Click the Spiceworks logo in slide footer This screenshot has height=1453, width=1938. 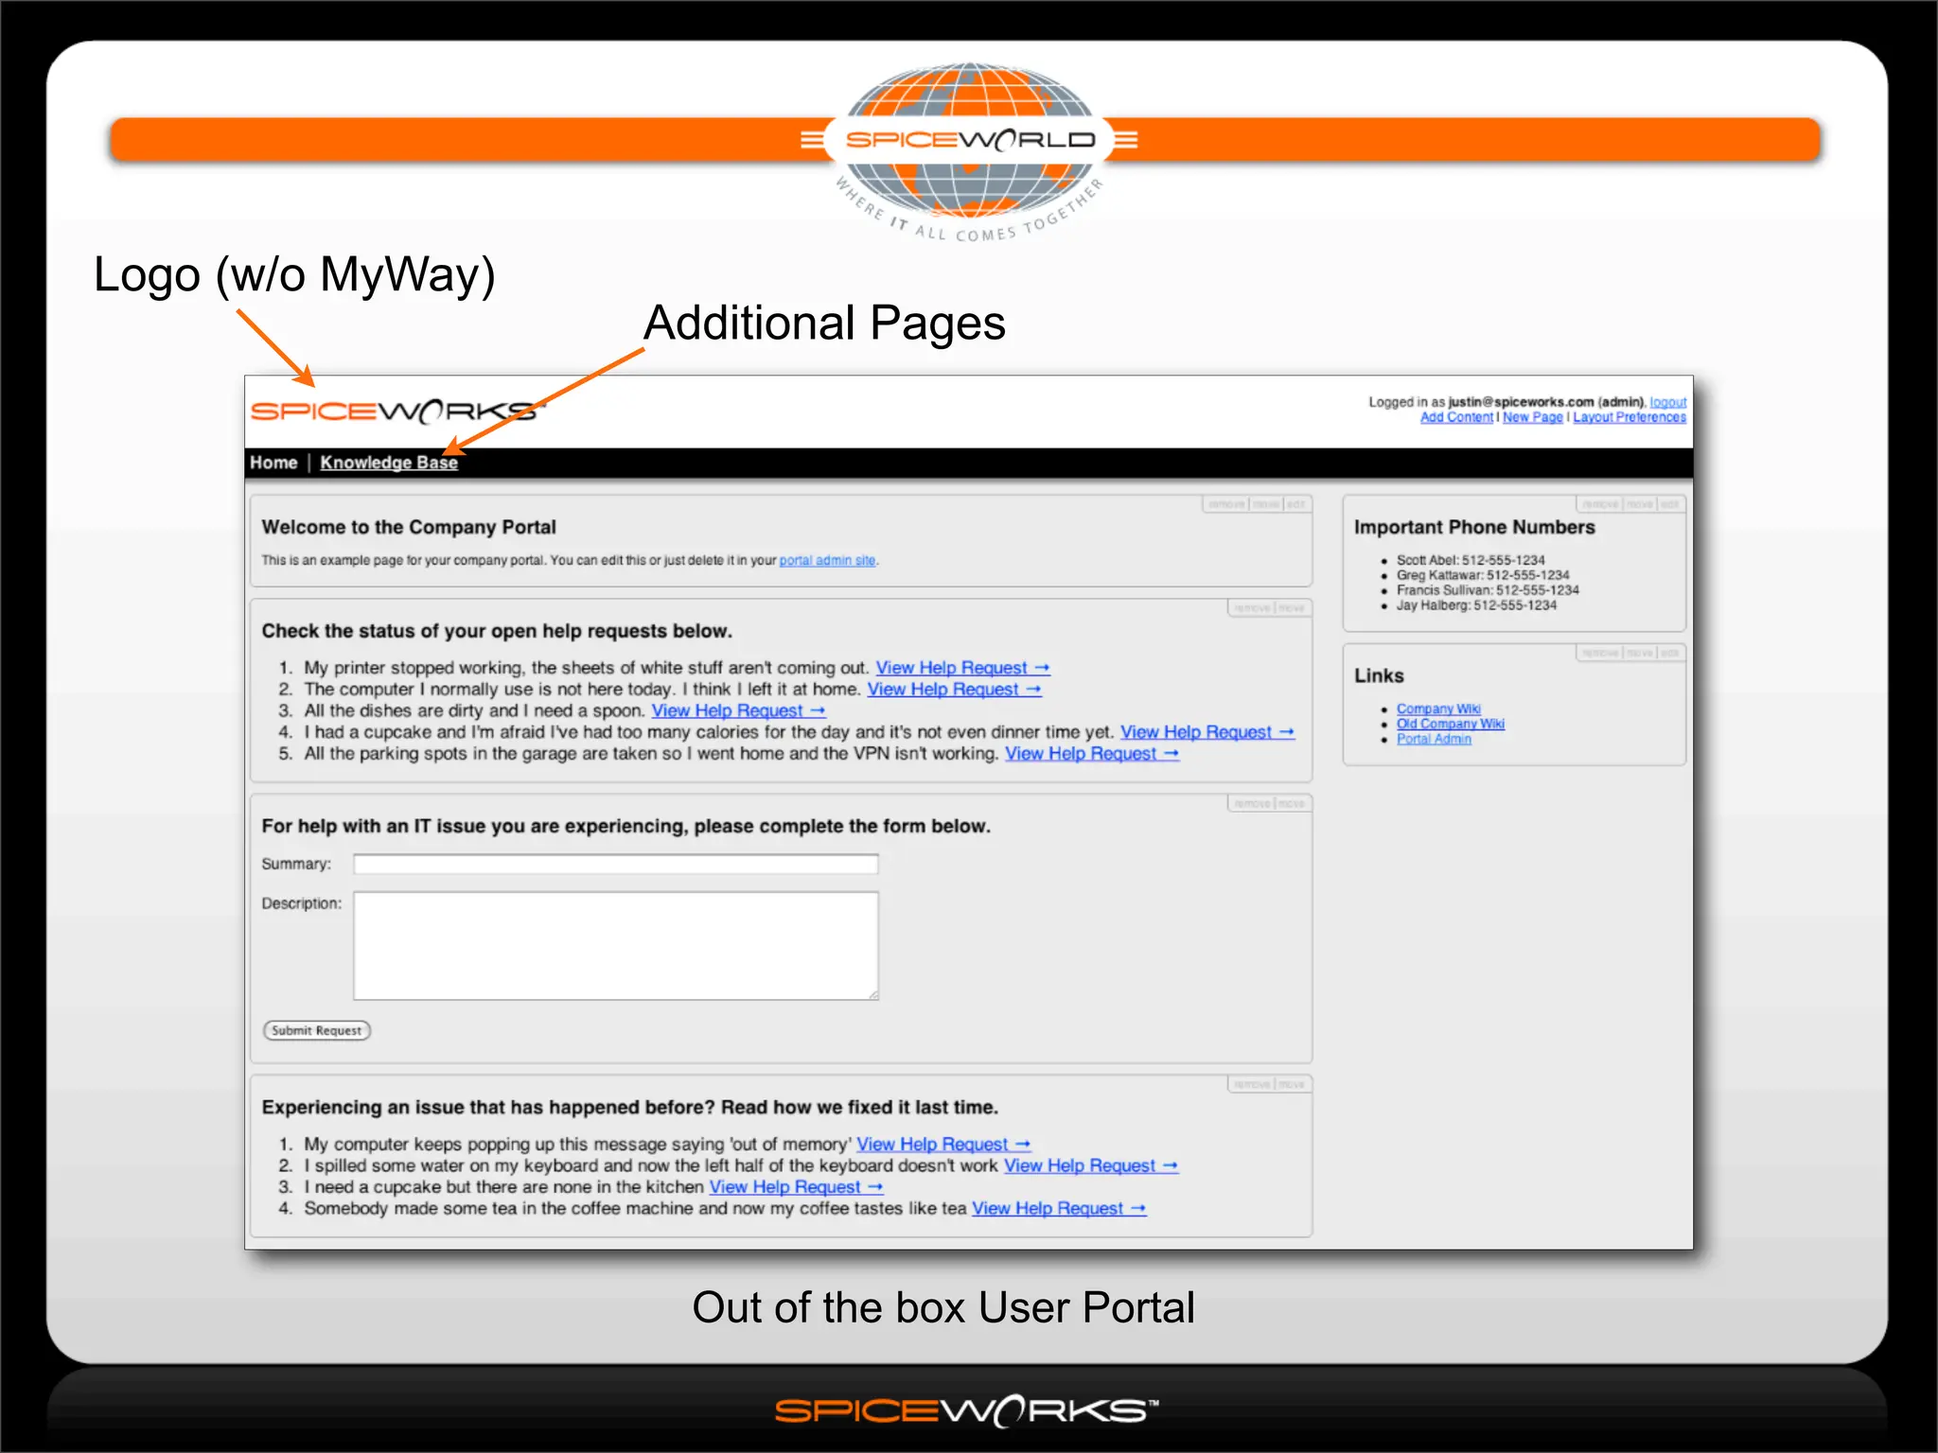click(967, 1410)
